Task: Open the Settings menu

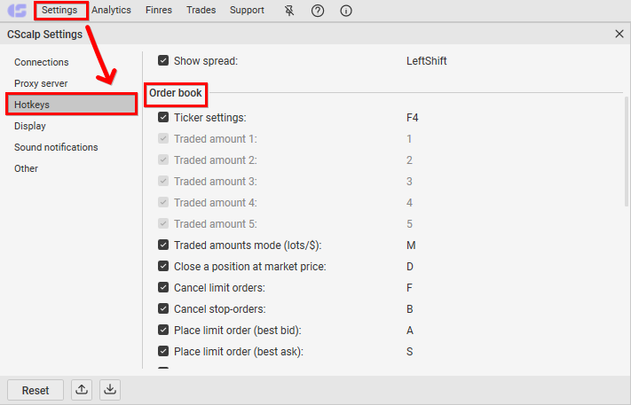Action: 59,10
